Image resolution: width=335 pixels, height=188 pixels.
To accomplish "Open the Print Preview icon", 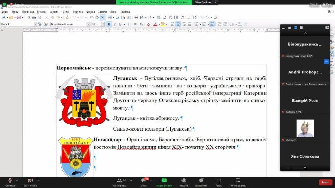I will pyautogui.click(x=39, y=17).
